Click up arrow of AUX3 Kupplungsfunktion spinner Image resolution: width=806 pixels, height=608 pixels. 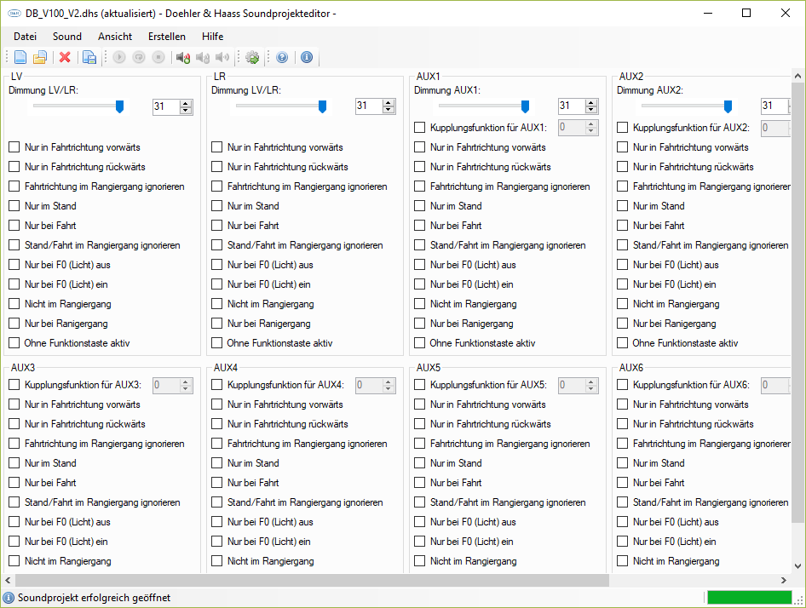186,381
